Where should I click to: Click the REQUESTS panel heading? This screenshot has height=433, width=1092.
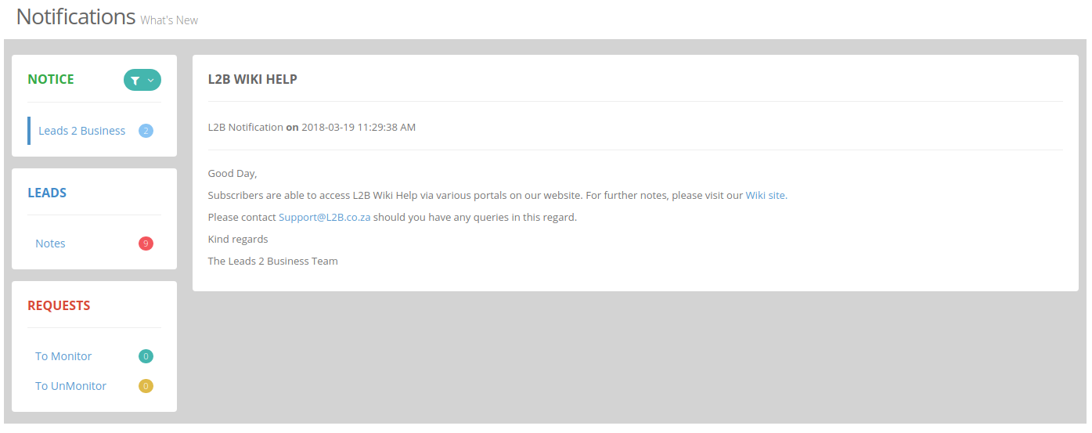[59, 305]
